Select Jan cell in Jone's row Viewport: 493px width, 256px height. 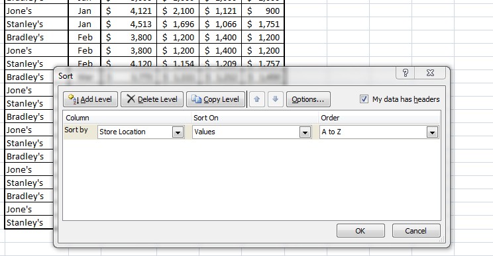(x=85, y=11)
